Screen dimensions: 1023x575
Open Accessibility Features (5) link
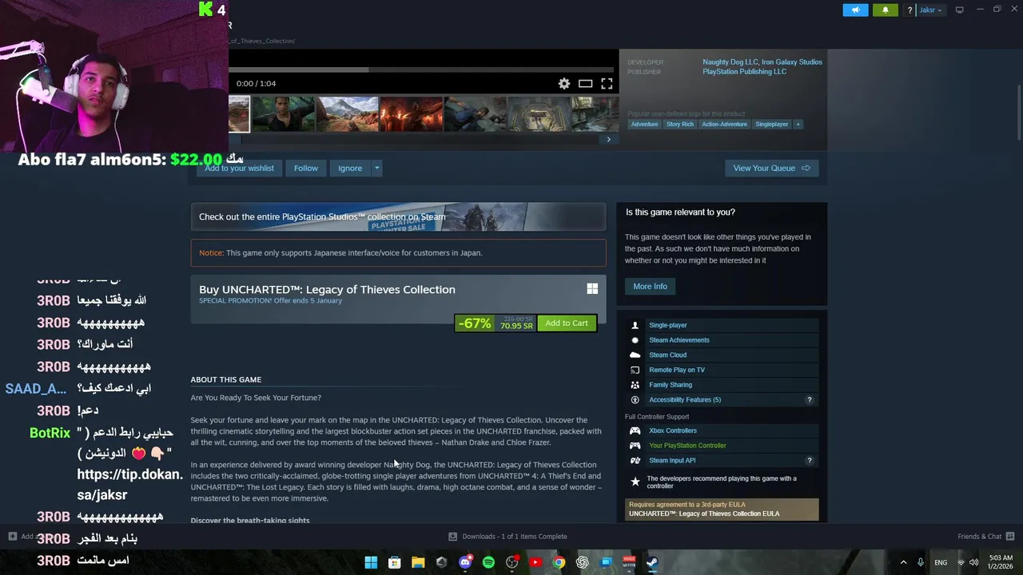tap(685, 399)
